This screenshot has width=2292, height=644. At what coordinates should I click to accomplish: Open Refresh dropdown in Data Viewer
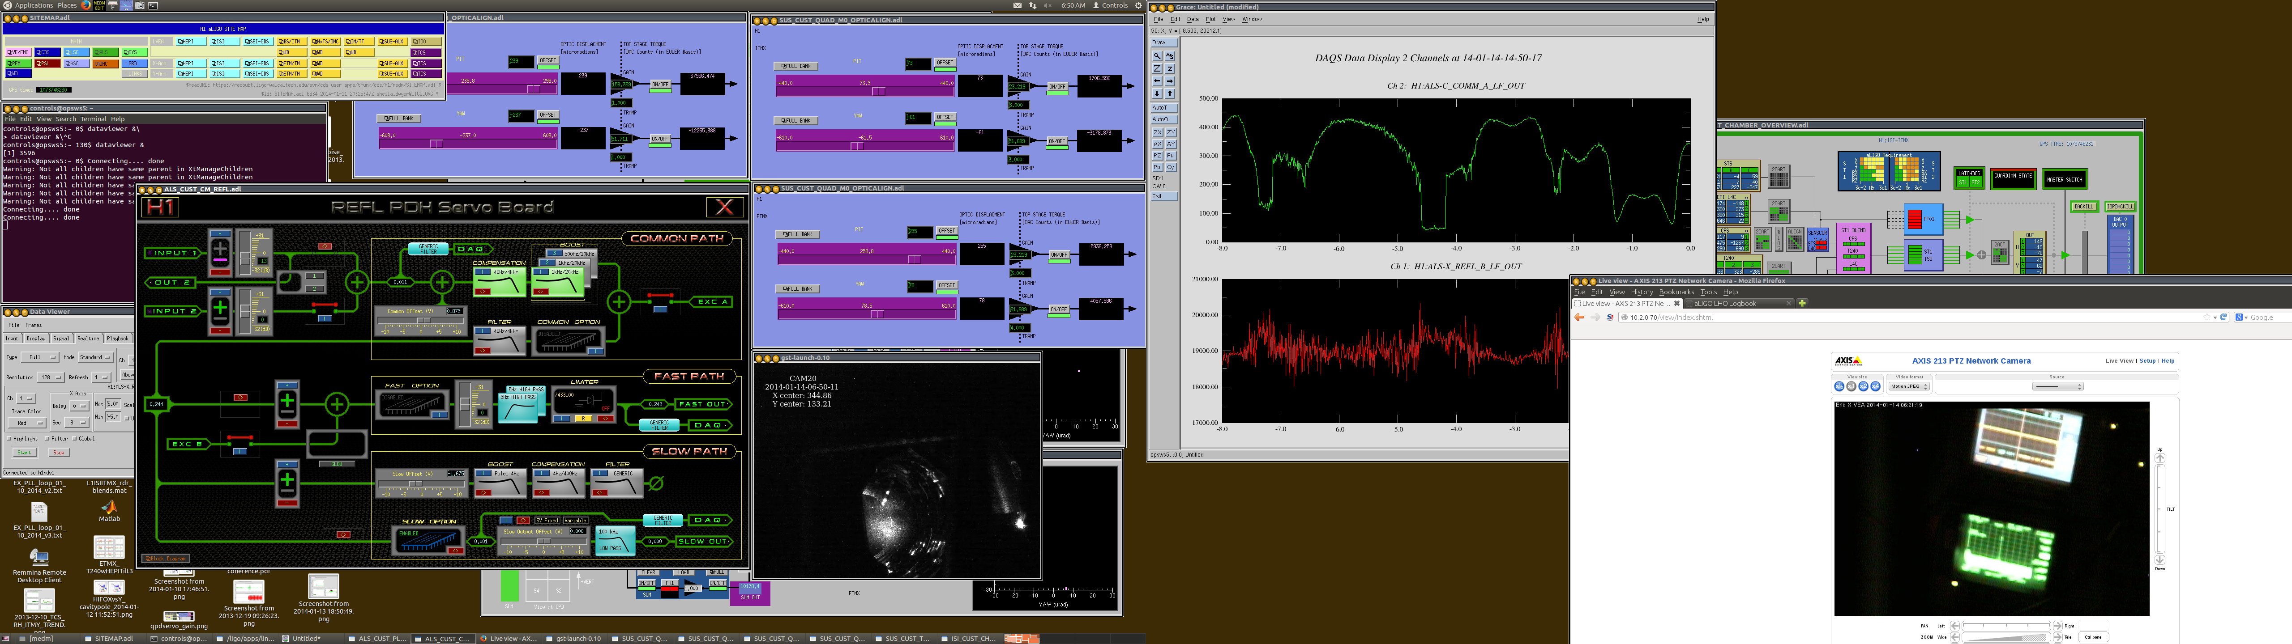(103, 377)
